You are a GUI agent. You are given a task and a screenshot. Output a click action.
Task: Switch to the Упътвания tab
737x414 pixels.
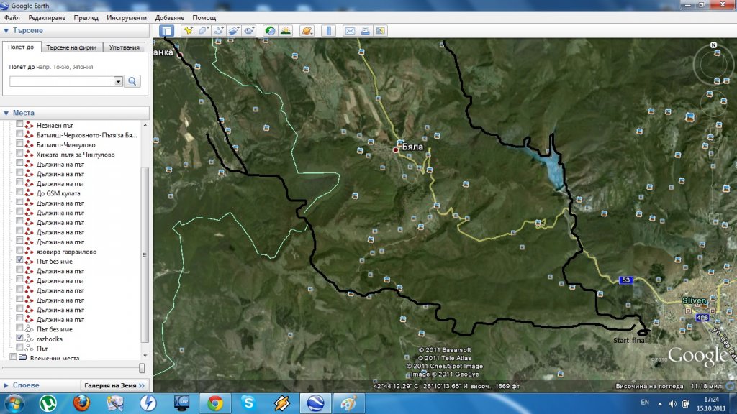(125, 47)
